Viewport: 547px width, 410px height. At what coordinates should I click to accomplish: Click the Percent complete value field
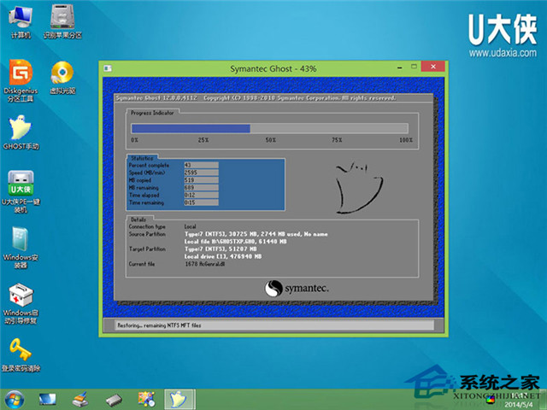(x=201, y=164)
